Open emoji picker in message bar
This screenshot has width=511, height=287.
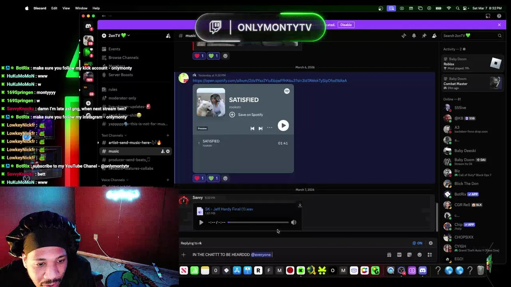click(420, 255)
